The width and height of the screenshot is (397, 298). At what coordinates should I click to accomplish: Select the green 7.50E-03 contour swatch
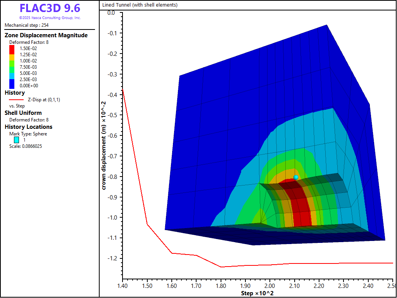coord(12,67)
